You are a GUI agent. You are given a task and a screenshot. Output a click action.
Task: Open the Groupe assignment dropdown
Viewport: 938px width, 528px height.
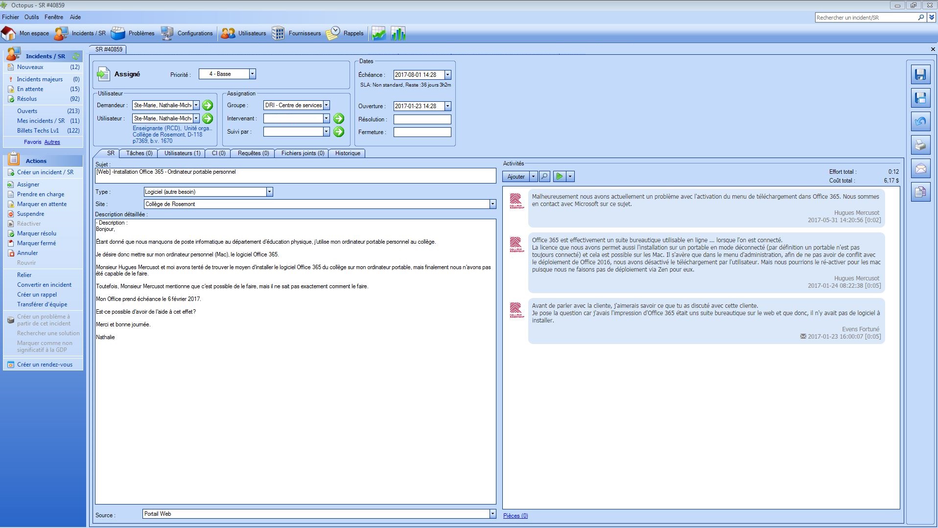pyautogui.click(x=326, y=105)
